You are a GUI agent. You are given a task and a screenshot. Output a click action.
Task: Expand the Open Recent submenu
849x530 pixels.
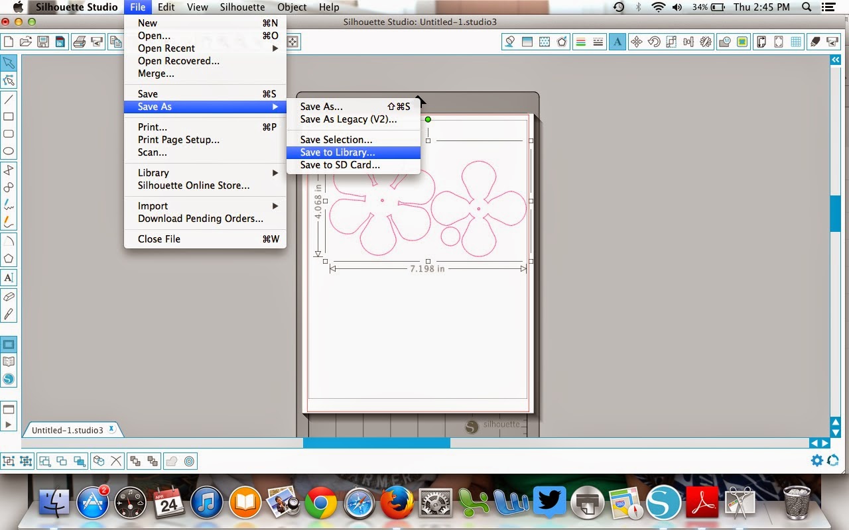click(205, 48)
